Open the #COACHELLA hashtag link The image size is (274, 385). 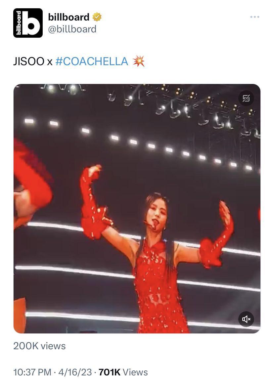pos(92,62)
